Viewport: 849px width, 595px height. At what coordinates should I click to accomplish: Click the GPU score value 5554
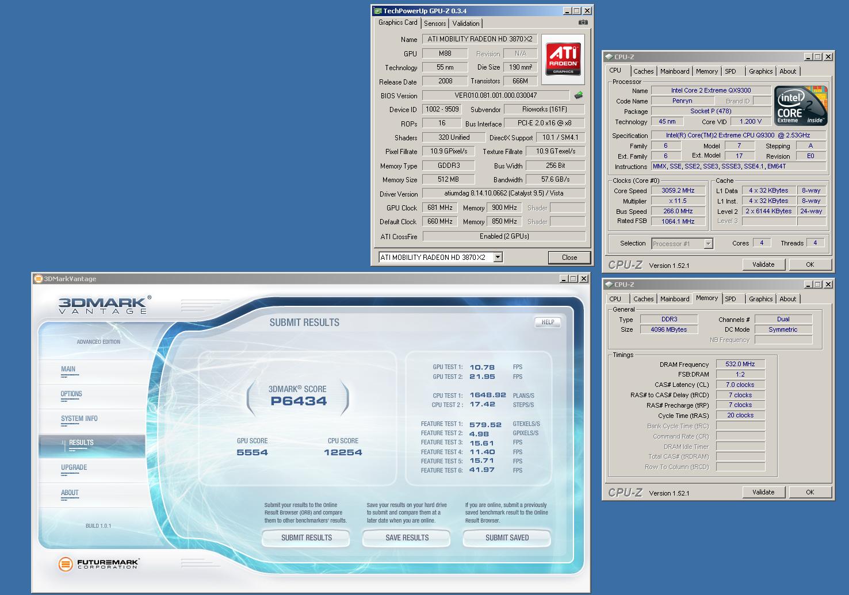[x=252, y=452]
